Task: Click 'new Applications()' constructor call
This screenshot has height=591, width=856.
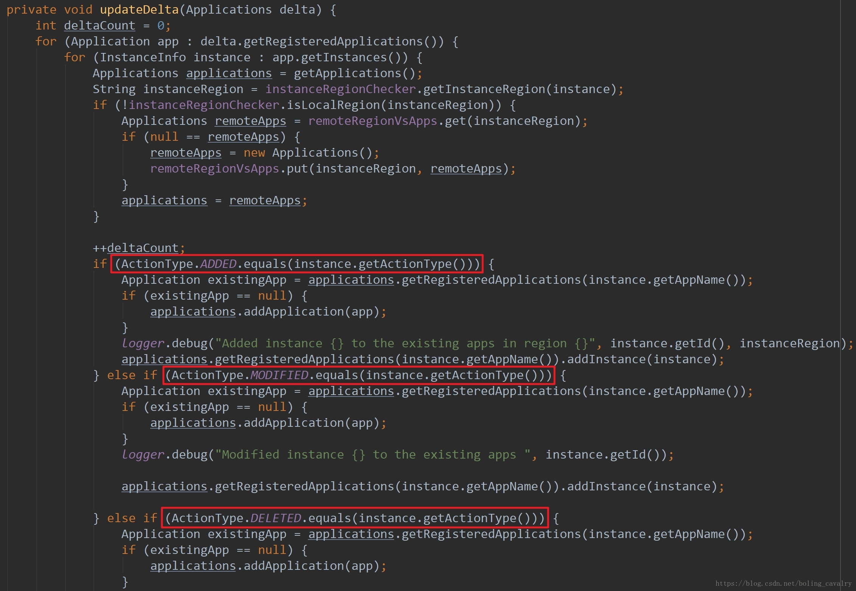Action: click(308, 153)
